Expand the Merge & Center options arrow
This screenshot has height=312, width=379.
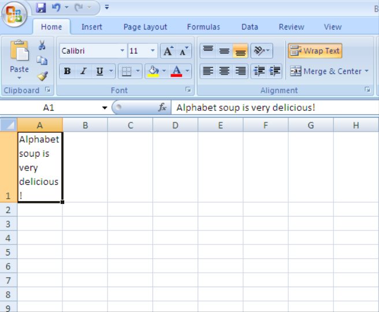pyautogui.click(x=367, y=71)
